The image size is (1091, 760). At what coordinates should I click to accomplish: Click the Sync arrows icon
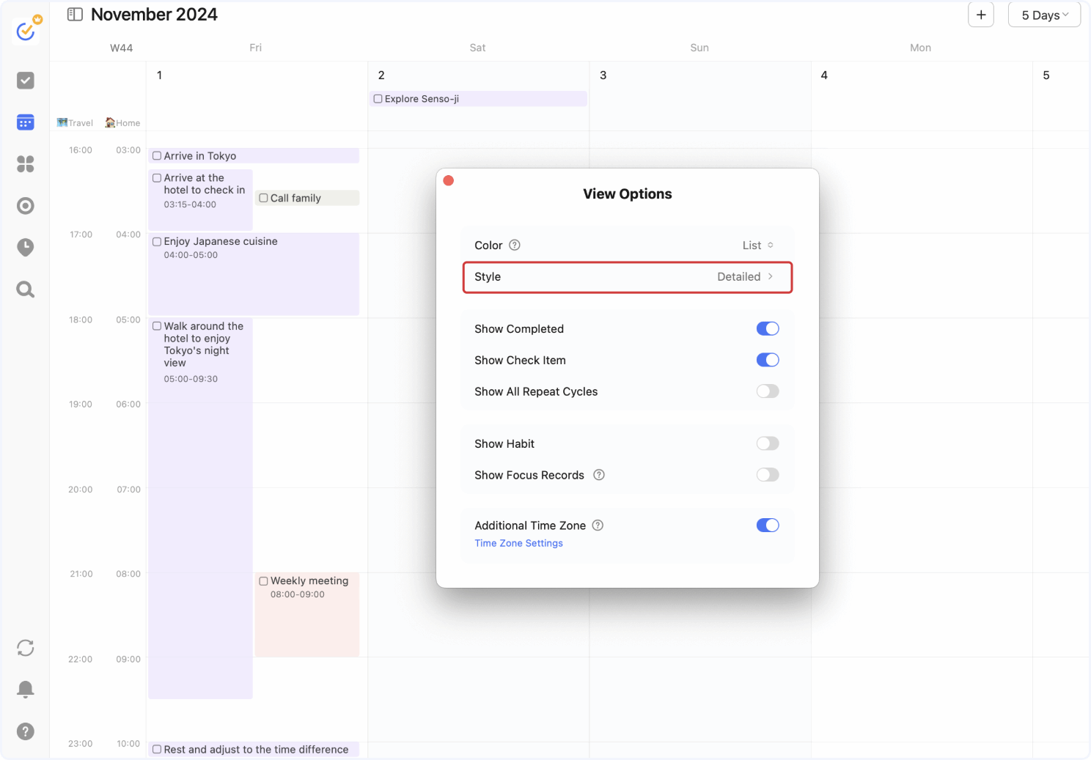26,648
